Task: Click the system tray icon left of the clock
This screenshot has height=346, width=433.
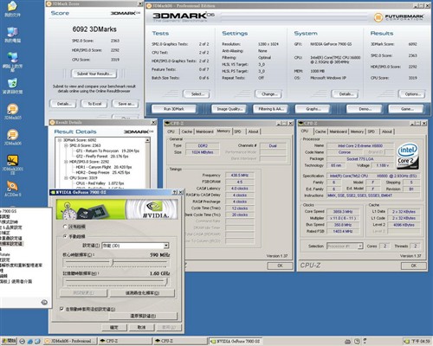Action: [x=407, y=342]
